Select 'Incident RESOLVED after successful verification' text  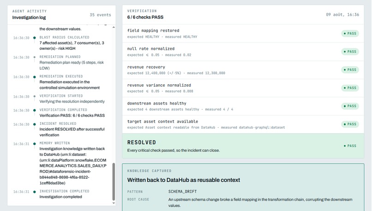click(72, 132)
